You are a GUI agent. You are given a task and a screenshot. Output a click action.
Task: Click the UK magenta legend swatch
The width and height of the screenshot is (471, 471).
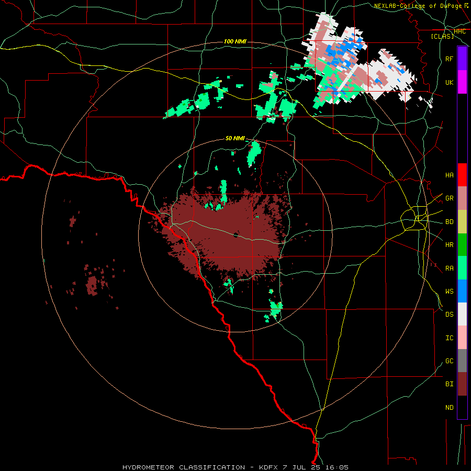pos(462,82)
